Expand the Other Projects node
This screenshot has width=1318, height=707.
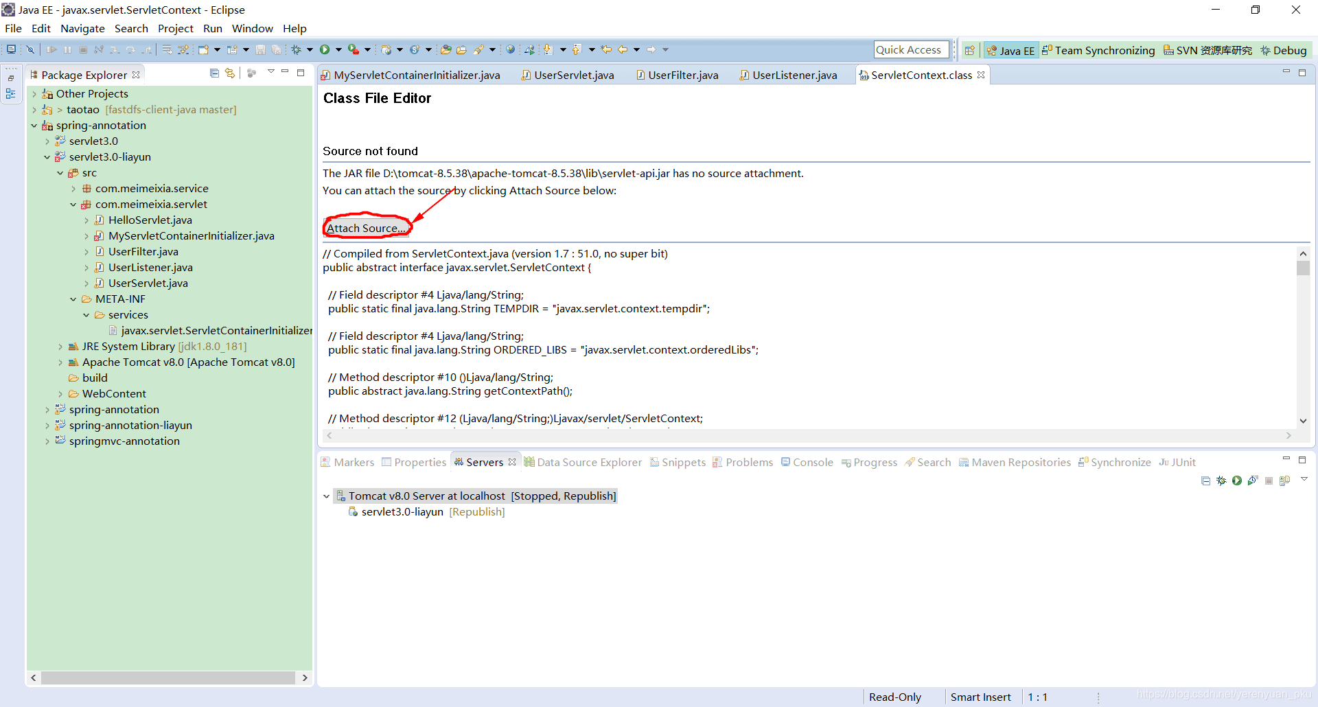[x=34, y=94]
